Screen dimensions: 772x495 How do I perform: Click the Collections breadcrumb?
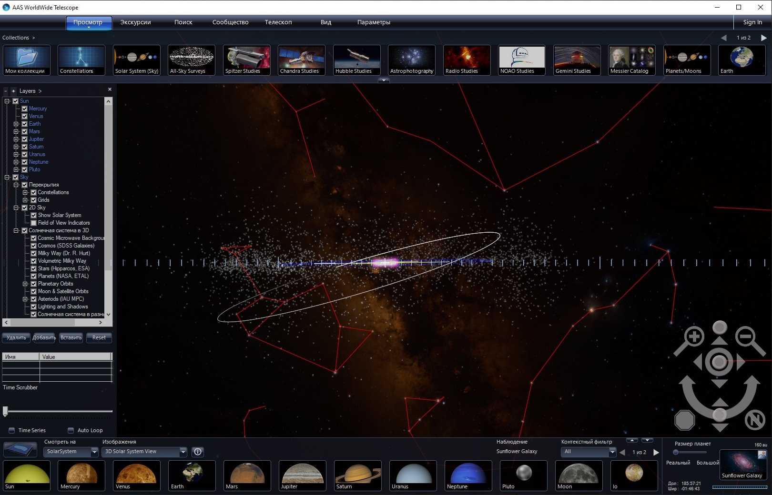(16, 38)
